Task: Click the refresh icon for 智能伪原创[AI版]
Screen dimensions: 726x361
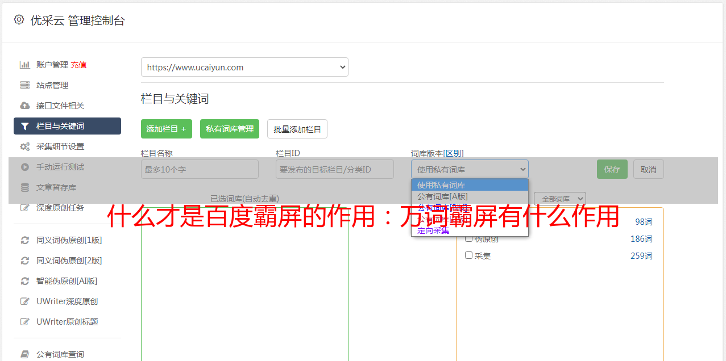Action: tap(24, 281)
